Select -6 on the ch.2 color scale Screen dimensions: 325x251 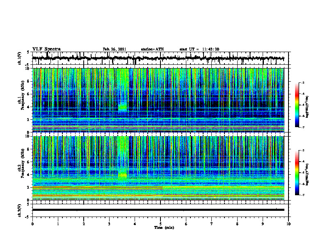[303, 184]
